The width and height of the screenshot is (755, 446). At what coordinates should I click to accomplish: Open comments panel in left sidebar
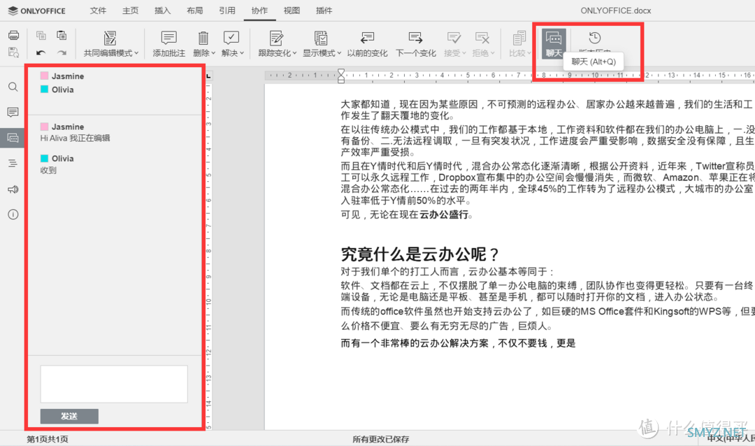tap(13, 113)
